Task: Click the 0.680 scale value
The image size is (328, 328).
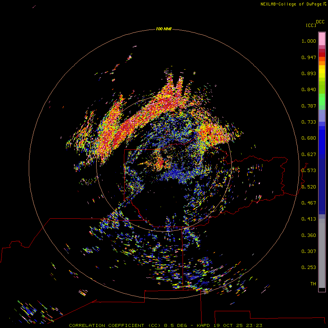Action: (x=309, y=138)
